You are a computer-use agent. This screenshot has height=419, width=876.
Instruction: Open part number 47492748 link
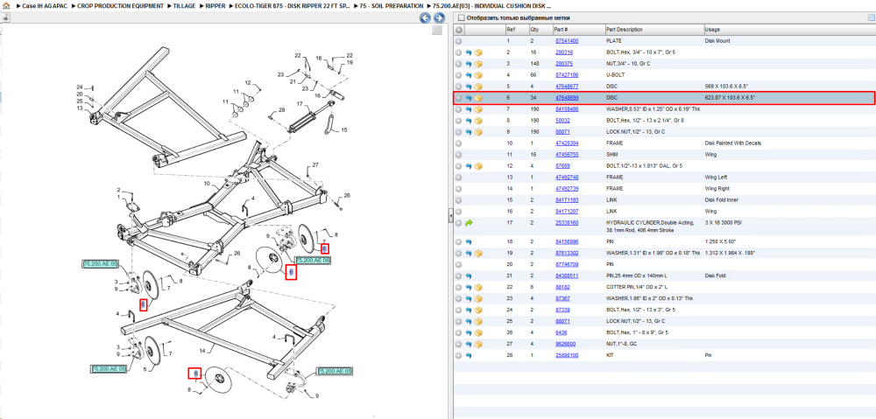click(566, 178)
